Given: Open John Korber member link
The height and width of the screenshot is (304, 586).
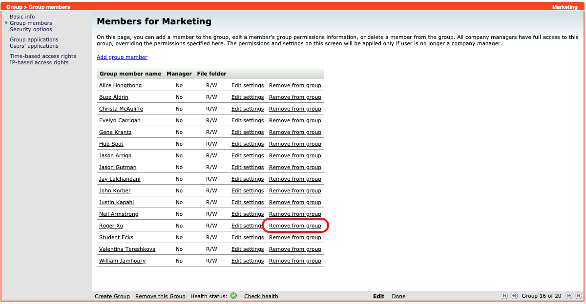Looking at the screenshot, I should pos(115,190).
